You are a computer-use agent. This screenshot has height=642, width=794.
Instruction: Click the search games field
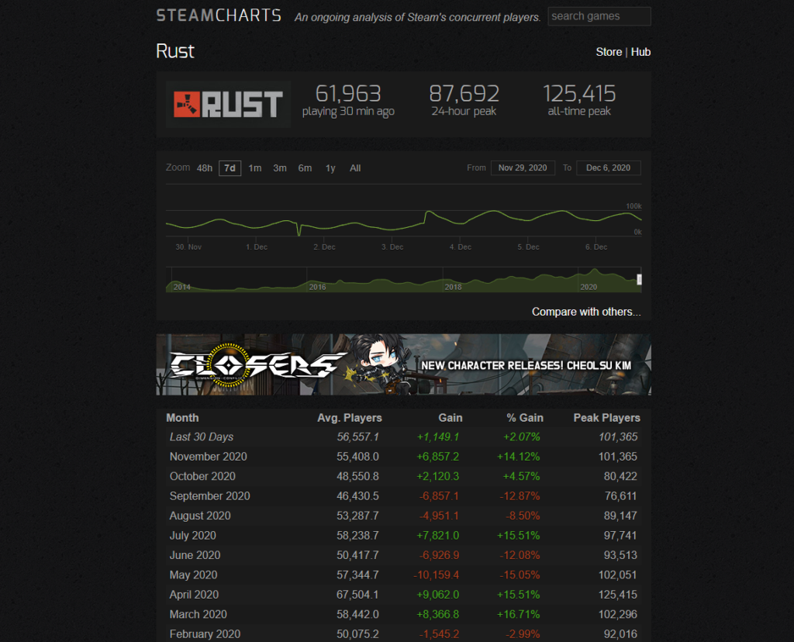pyautogui.click(x=599, y=16)
